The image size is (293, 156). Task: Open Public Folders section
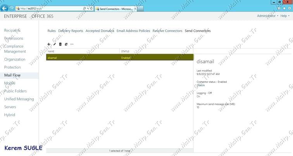click(x=16, y=91)
